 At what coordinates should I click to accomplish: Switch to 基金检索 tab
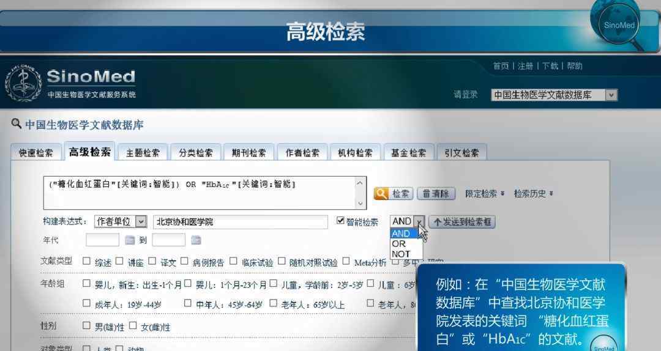(408, 152)
